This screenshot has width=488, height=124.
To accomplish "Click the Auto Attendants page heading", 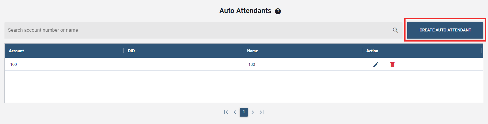I will pos(245,11).
